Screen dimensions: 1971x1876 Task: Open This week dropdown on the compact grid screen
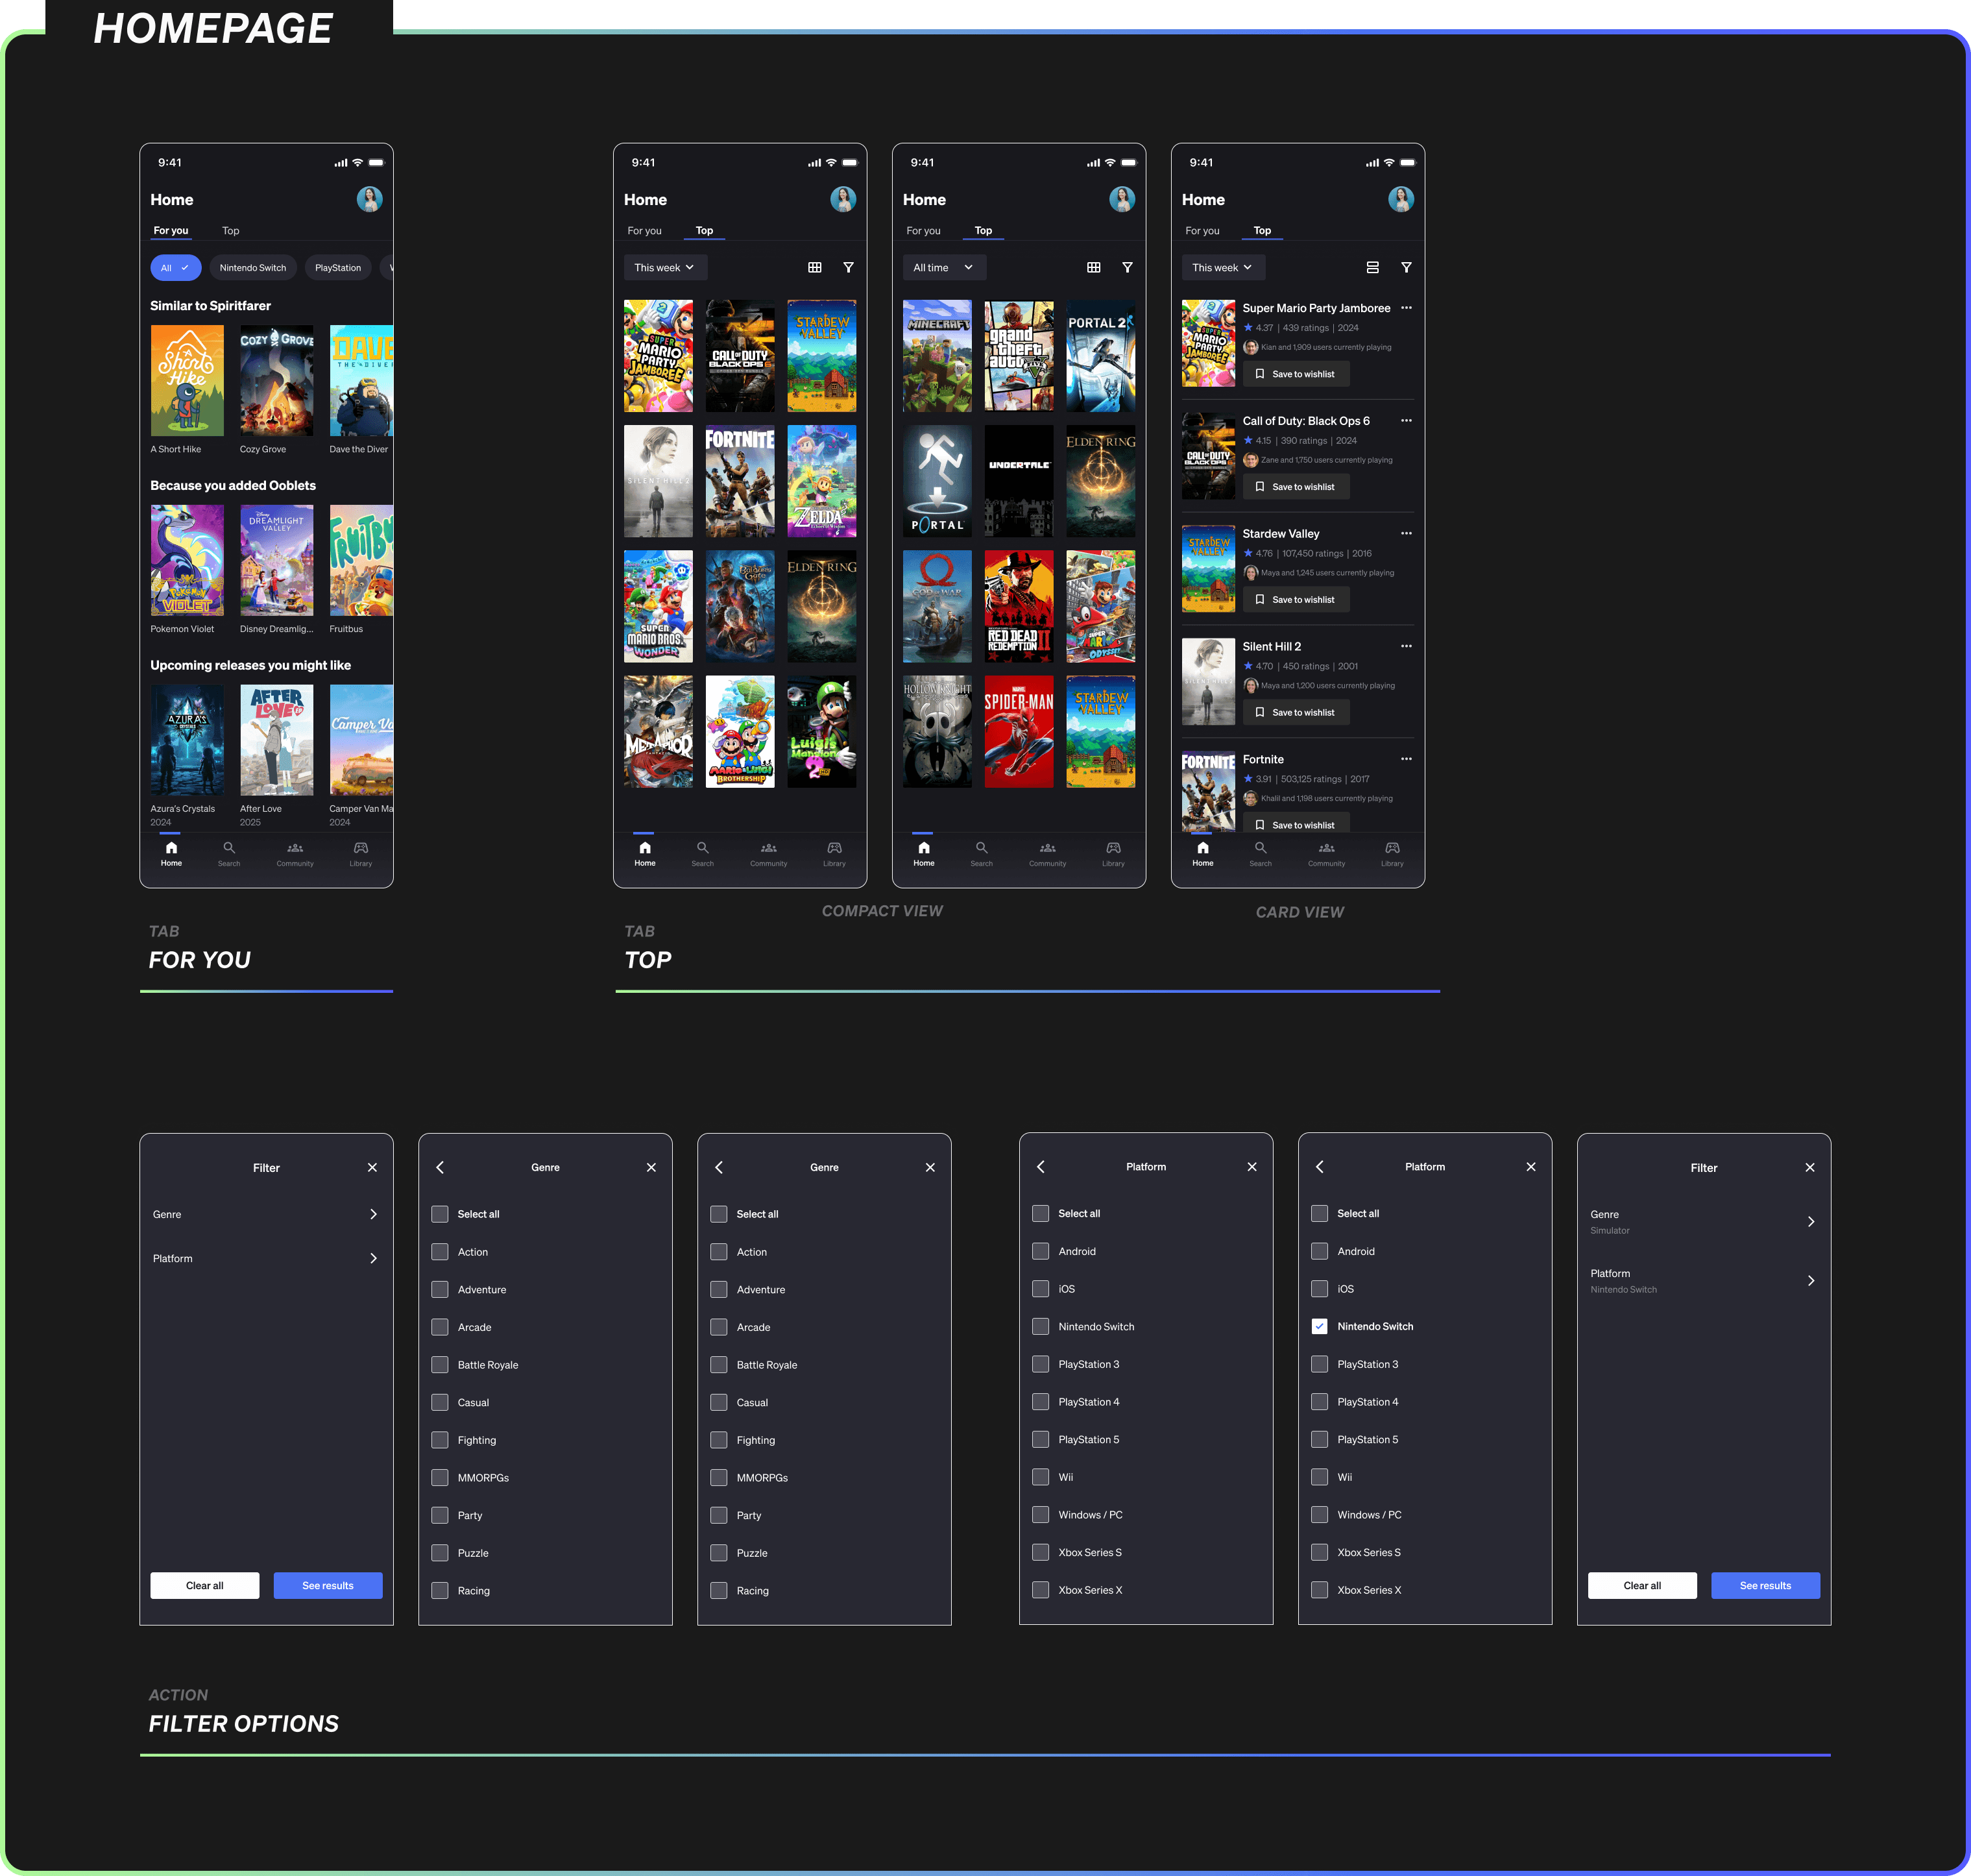pyautogui.click(x=665, y=268)
